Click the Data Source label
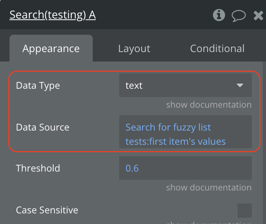The height and width of the screenshot is (224, 266). pyautogui.click(x=43, y=127)
